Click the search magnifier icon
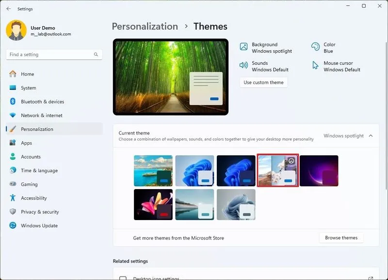Viewport: 388px width, 280px height. tap(96, 54)
